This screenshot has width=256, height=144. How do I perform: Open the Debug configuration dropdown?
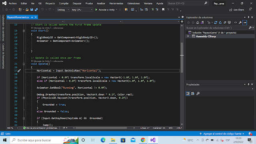click(63, 10)
